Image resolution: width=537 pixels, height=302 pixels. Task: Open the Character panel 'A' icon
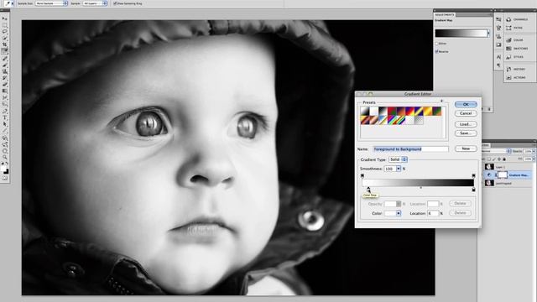[x=498, y=57]
